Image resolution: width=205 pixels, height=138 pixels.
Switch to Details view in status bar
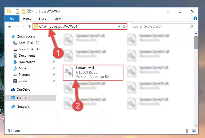pyautogui.click(x=188, y=131)
